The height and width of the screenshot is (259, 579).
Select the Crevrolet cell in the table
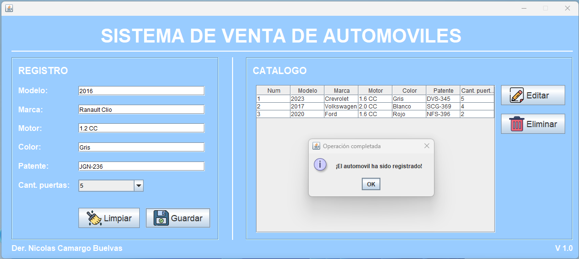click(x=341, y=99)
